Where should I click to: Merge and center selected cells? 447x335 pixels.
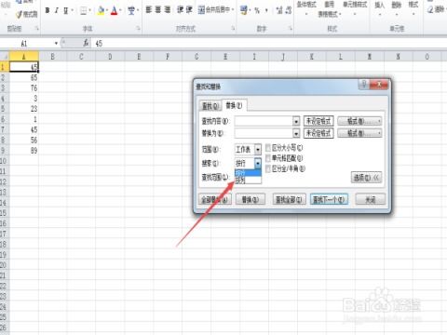(x=214, y=10)
